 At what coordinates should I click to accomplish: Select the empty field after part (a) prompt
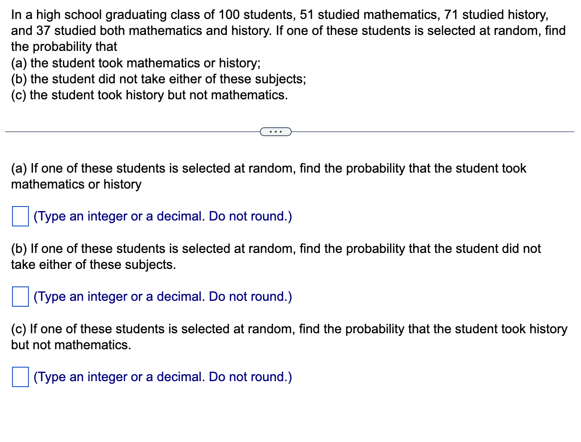[20, 217]
